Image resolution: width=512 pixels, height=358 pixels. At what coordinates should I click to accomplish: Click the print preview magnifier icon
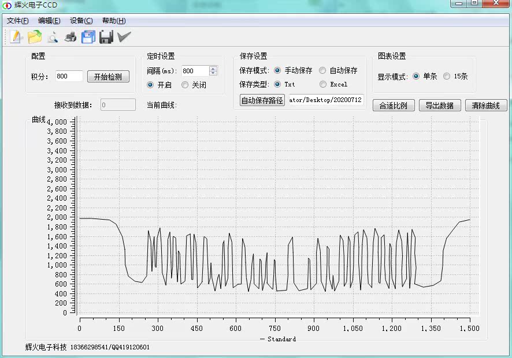52,37
